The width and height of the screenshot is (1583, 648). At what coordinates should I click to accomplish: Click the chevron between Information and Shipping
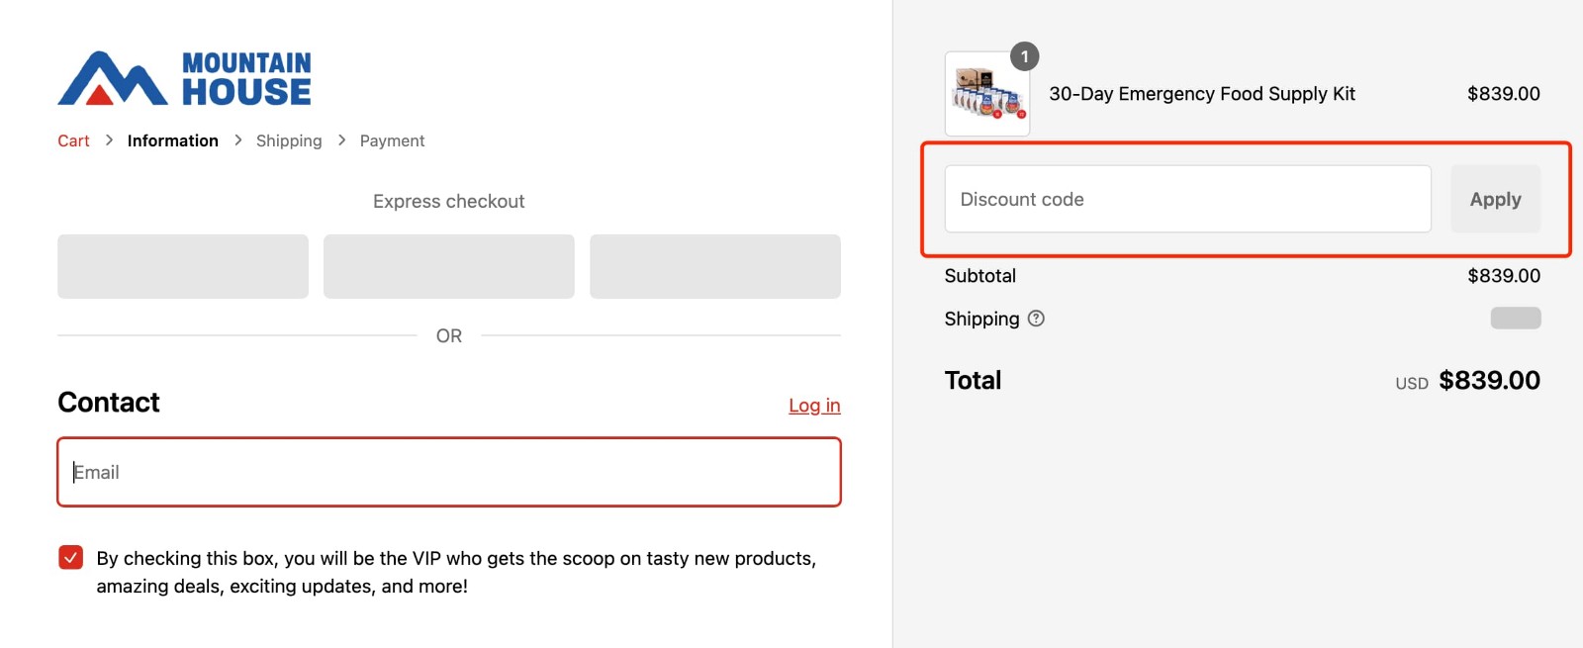pyautogui.click(x=237, y=140)
